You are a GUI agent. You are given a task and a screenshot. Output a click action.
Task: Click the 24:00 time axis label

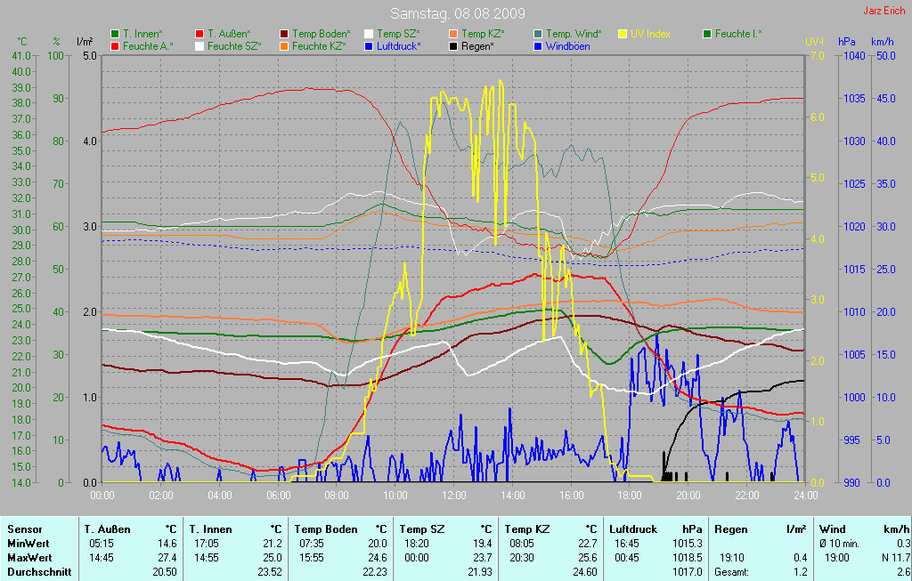(805, 496)
